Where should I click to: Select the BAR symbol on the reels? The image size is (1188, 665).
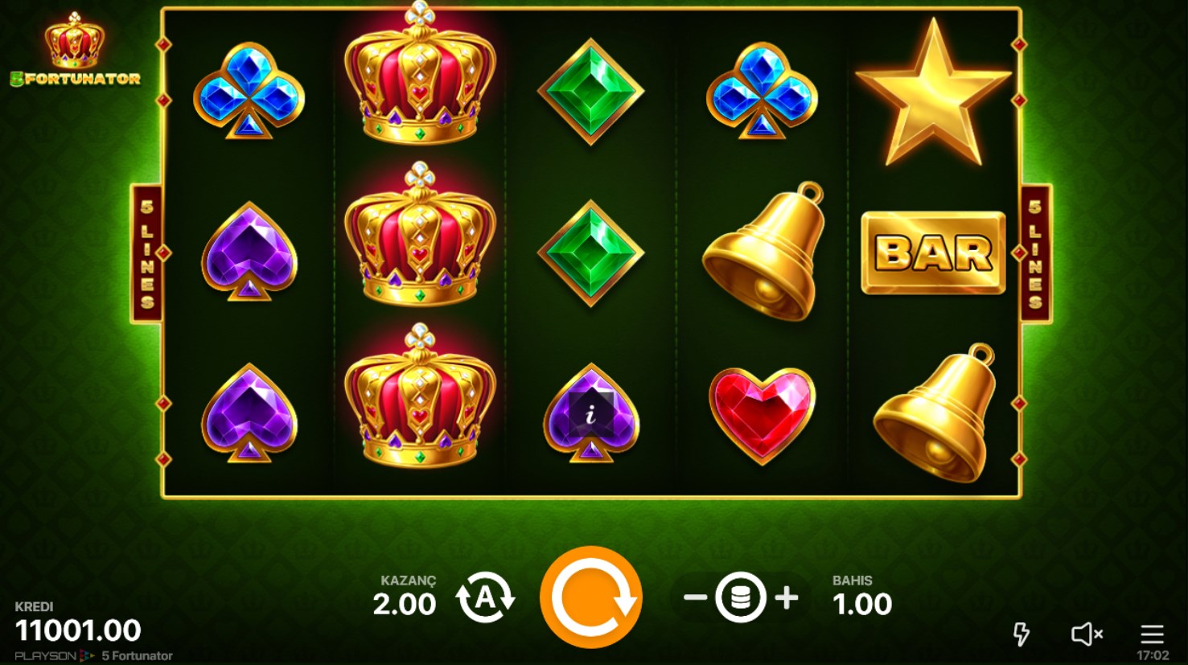click(934, 253)
